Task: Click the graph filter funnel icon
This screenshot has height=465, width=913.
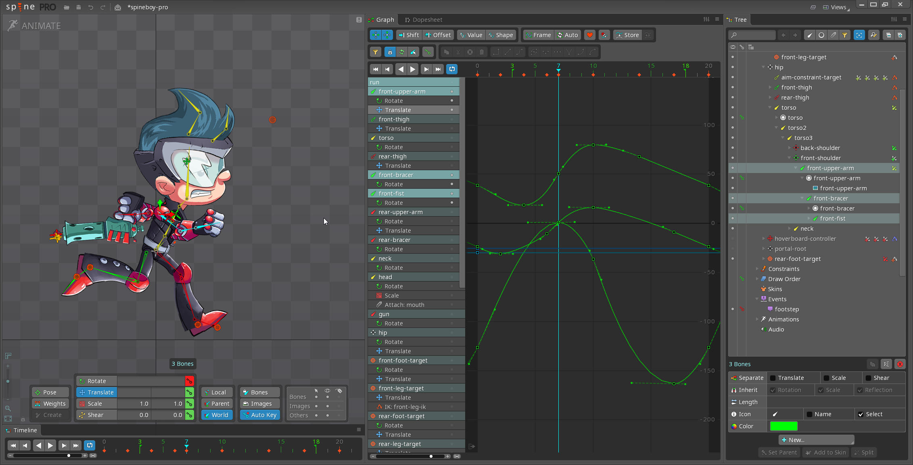Action: 375,52
